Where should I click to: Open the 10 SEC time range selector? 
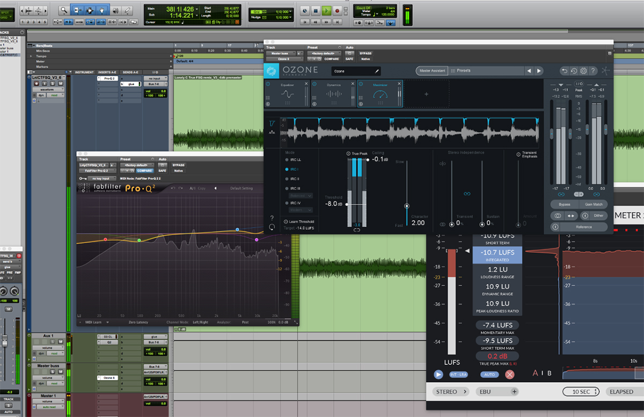click(x=582, y=392)
